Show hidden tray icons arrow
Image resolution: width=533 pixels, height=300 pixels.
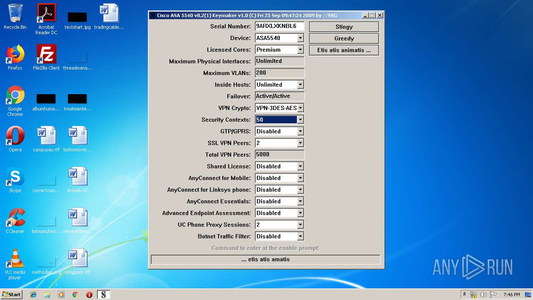click(x=464, y=295)
